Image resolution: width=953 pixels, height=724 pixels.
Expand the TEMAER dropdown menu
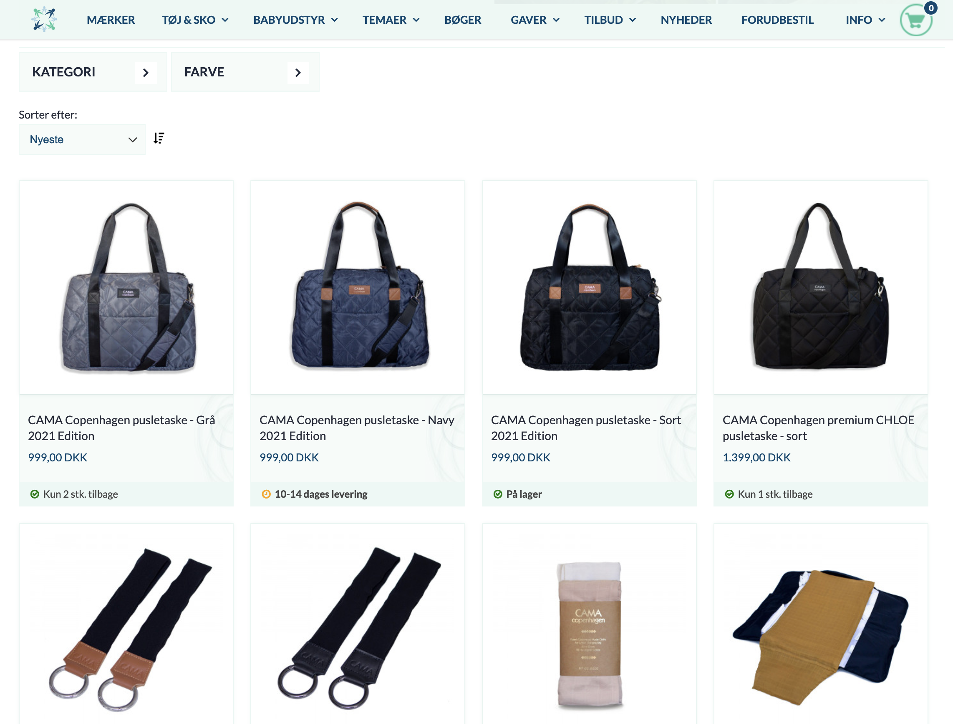tap(391, 20)
